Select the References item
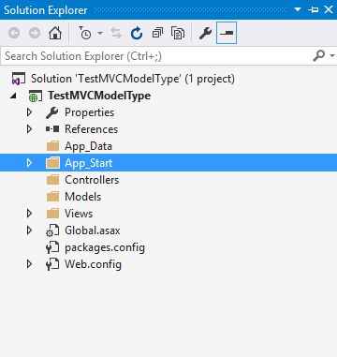Screen dimensions: 337x357 [x=91, y=129]
